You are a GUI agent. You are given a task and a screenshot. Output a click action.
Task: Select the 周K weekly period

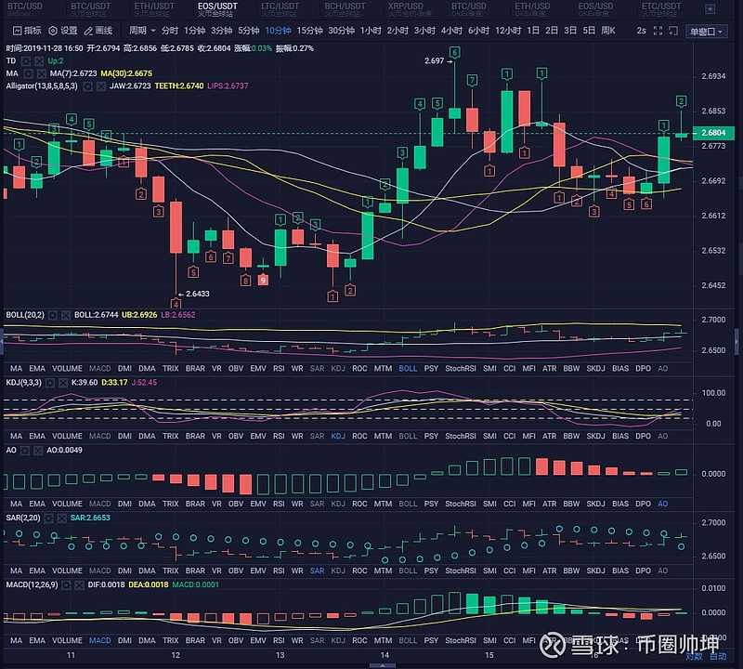coord(608,31)
